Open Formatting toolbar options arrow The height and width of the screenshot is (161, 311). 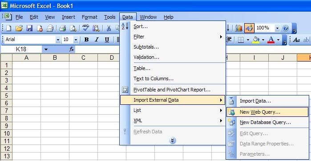tap(284, 40)
